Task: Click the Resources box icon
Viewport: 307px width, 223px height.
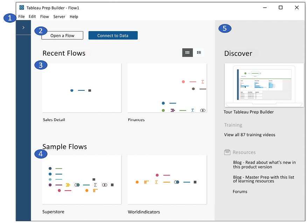Action: pos(227,152)
